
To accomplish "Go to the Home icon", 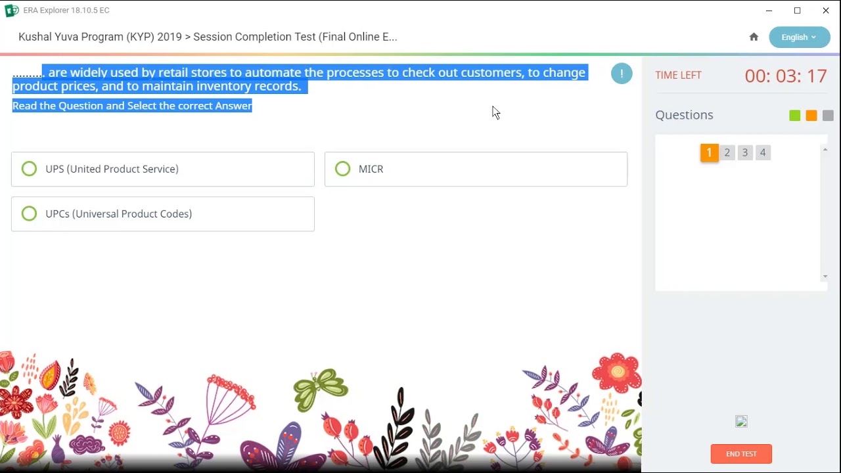I will click(x=754, y=37).
